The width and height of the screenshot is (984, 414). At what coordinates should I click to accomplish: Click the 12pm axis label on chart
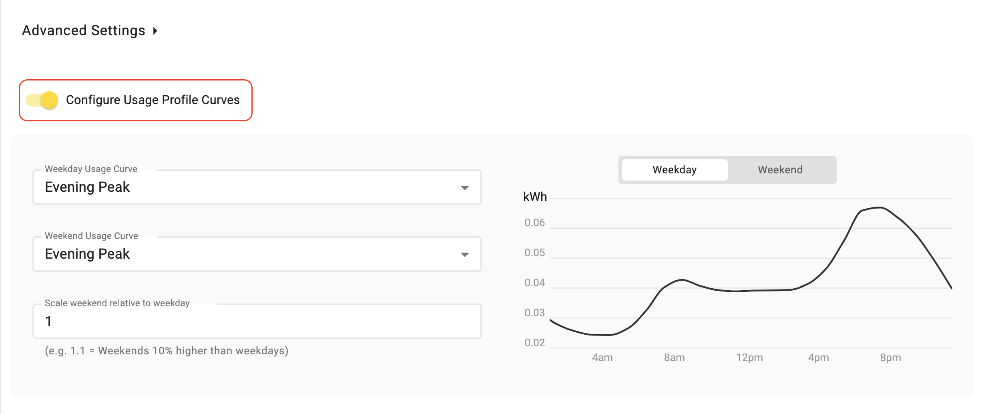pyautogui.click(x=749, y=358)
